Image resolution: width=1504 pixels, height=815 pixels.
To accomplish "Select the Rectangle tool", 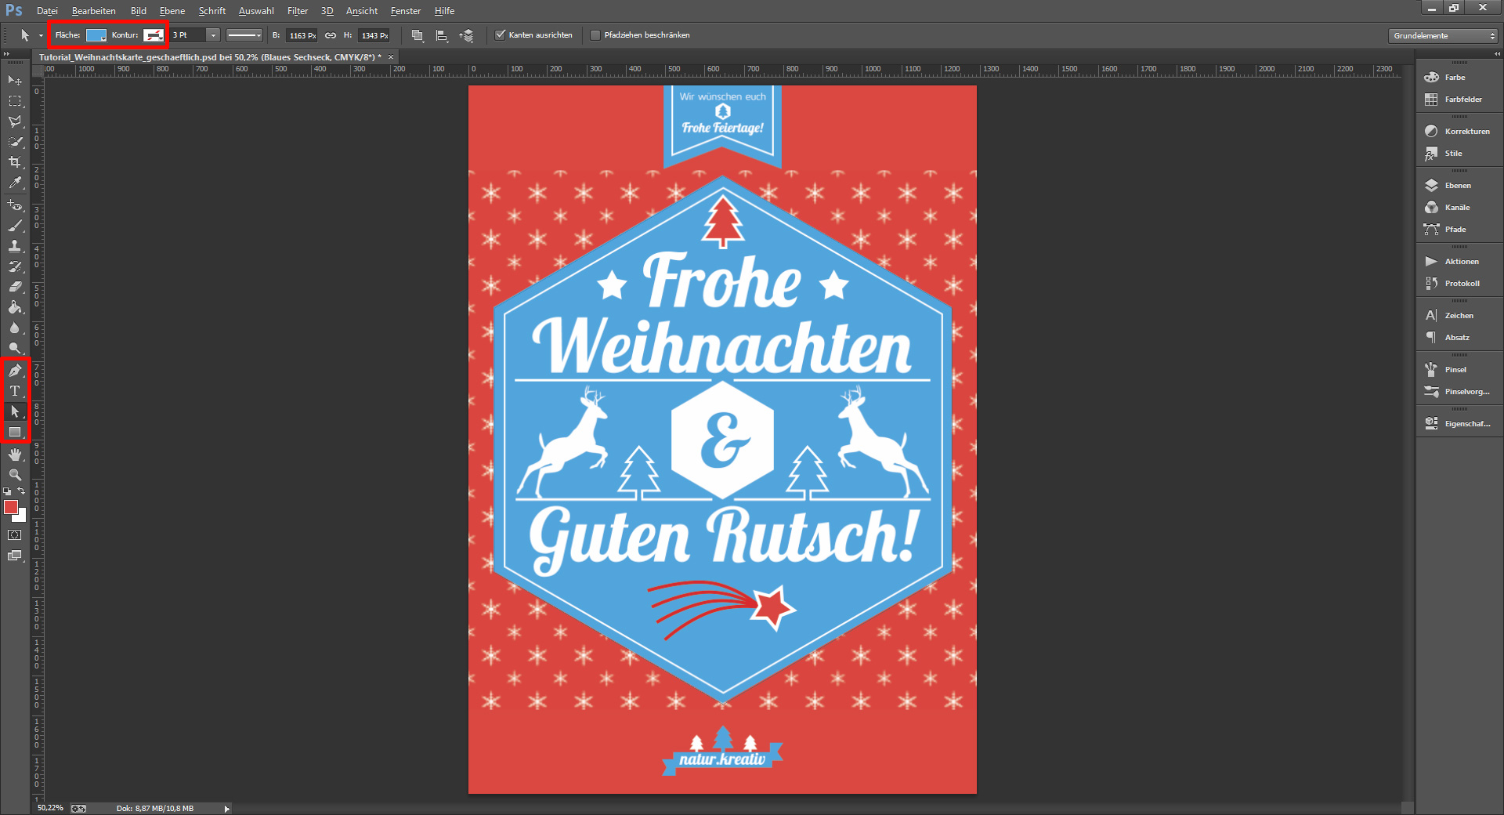I will 13,433.
